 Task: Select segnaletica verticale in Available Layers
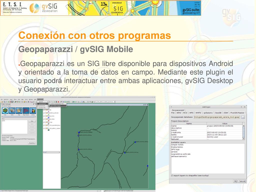click(x=181, y=154)
